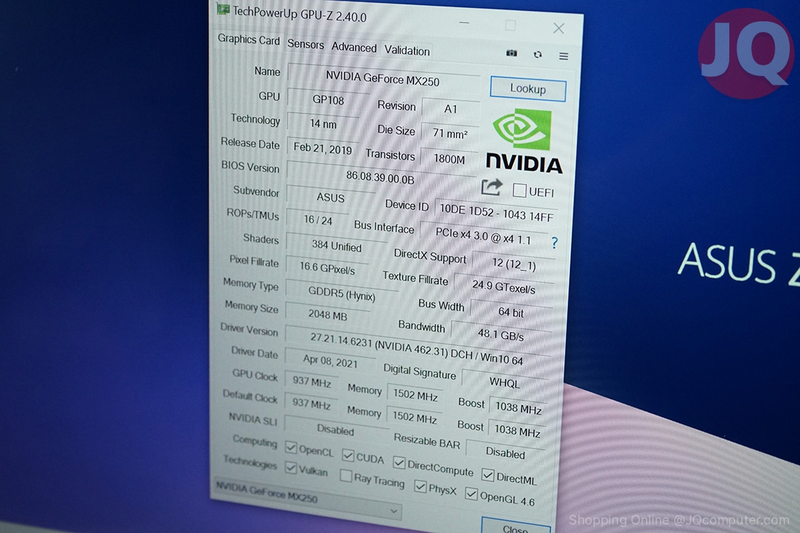Click the Revision field showing A1
The width and height of the screenshot is (800, 533).
pyautogui.click(x=451, y=109)
